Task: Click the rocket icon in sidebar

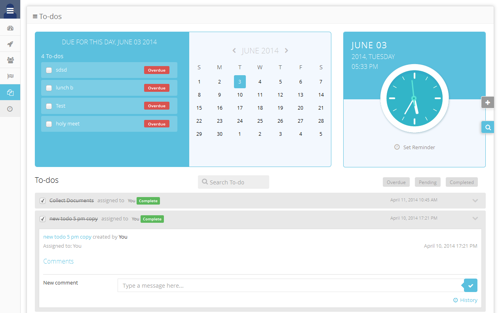Action: [10, 44]
